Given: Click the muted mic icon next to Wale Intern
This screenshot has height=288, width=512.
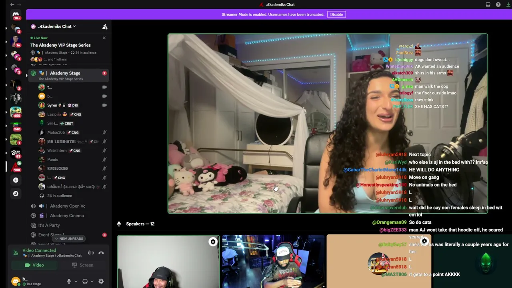Looking at the screenshot, I should pos(104,150).
